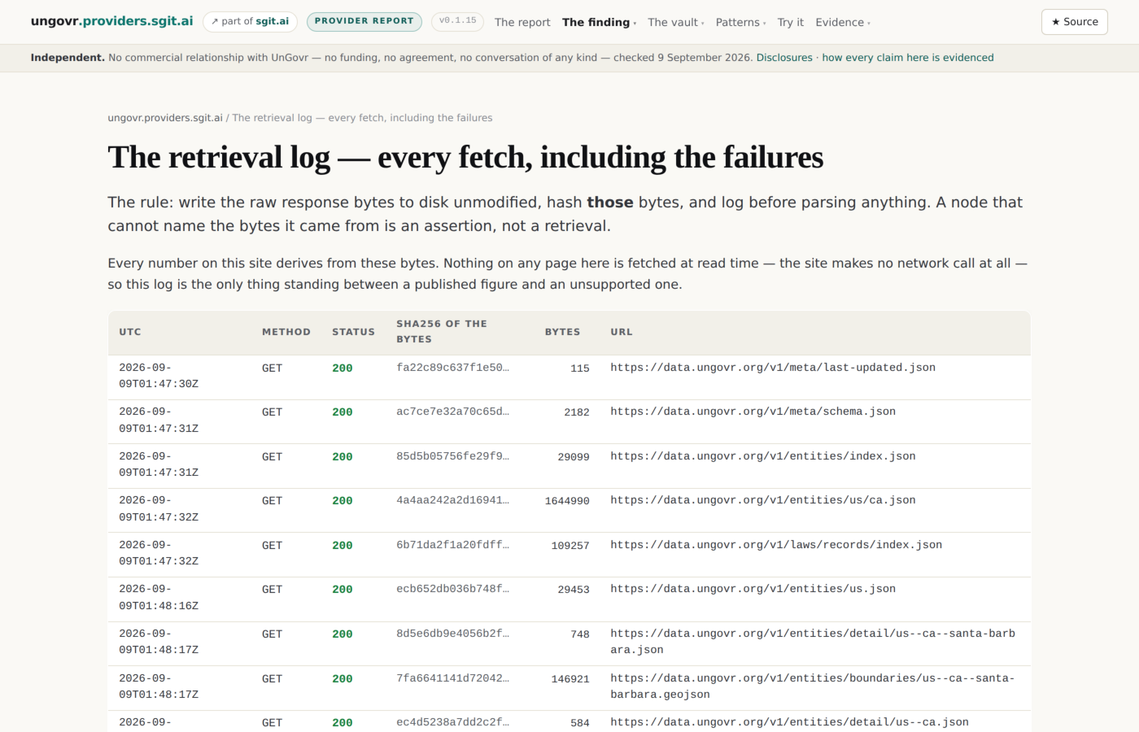Expand the Patterns dropdown menu

pyautogui.click(x=740, y=22)
